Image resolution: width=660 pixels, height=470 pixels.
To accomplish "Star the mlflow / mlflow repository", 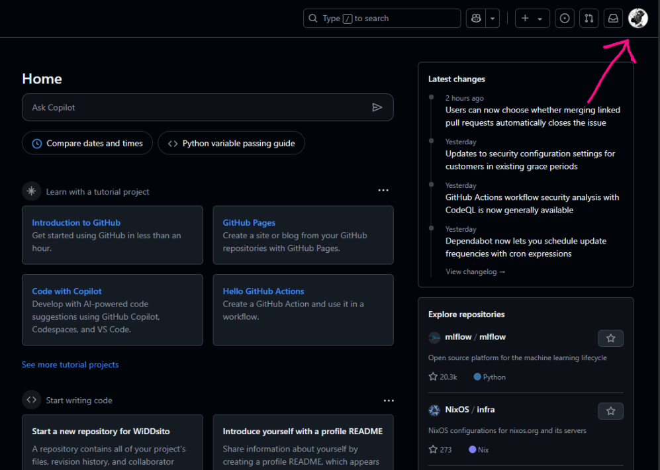I will click(x=610, y=338).
